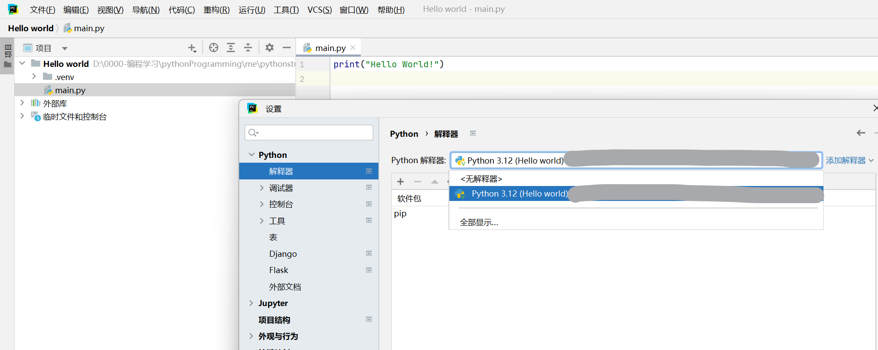878x350 pixels.
Task: Open the 视图(V) menu
Action: pos(110,10)
